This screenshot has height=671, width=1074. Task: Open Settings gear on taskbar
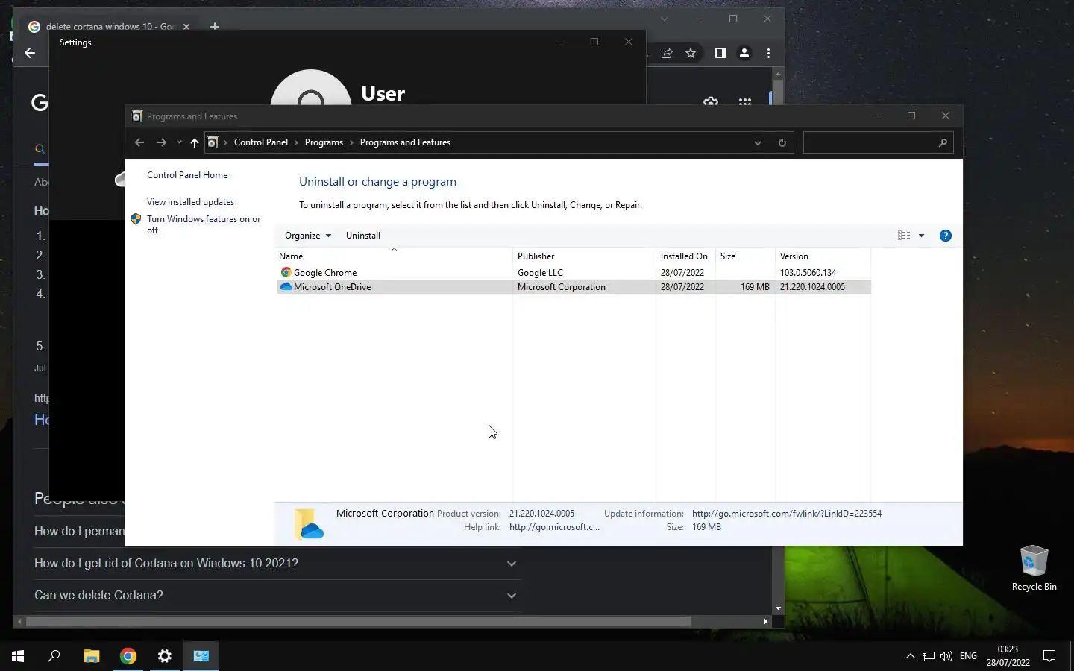click(x=165, y=656)
